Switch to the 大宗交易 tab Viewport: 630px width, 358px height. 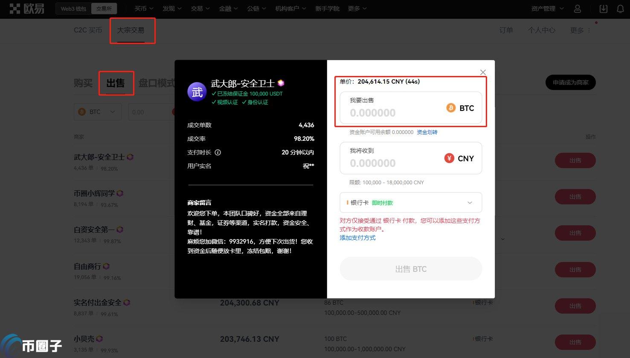click(x=131, y=30)
